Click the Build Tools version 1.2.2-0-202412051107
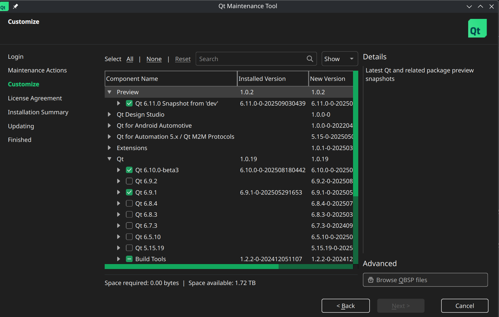 pyautogui.click(x=271, y=259)
